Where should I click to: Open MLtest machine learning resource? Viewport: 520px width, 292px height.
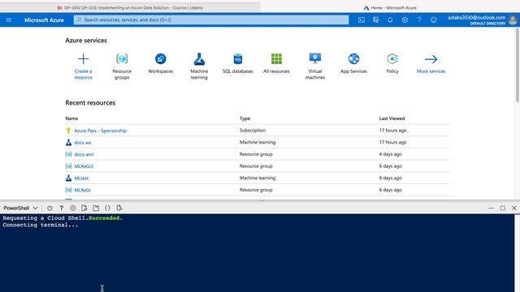(x=81, y=178)
